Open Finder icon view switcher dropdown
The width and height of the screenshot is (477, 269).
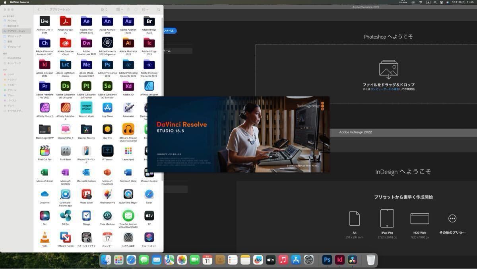point(104,10)
